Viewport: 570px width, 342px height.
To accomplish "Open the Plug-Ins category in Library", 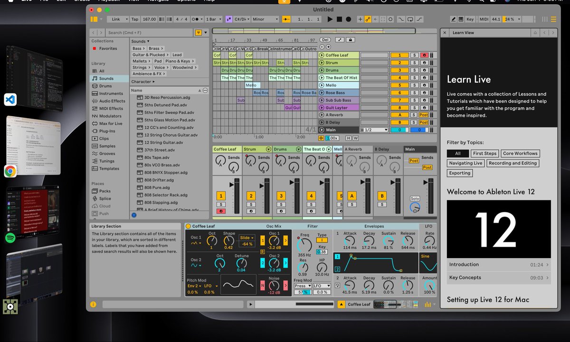I will (107, 131).
